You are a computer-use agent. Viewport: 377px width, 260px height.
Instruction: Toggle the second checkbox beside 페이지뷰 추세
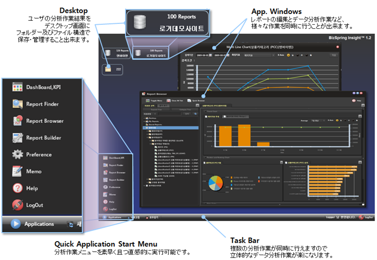point(225,116)
